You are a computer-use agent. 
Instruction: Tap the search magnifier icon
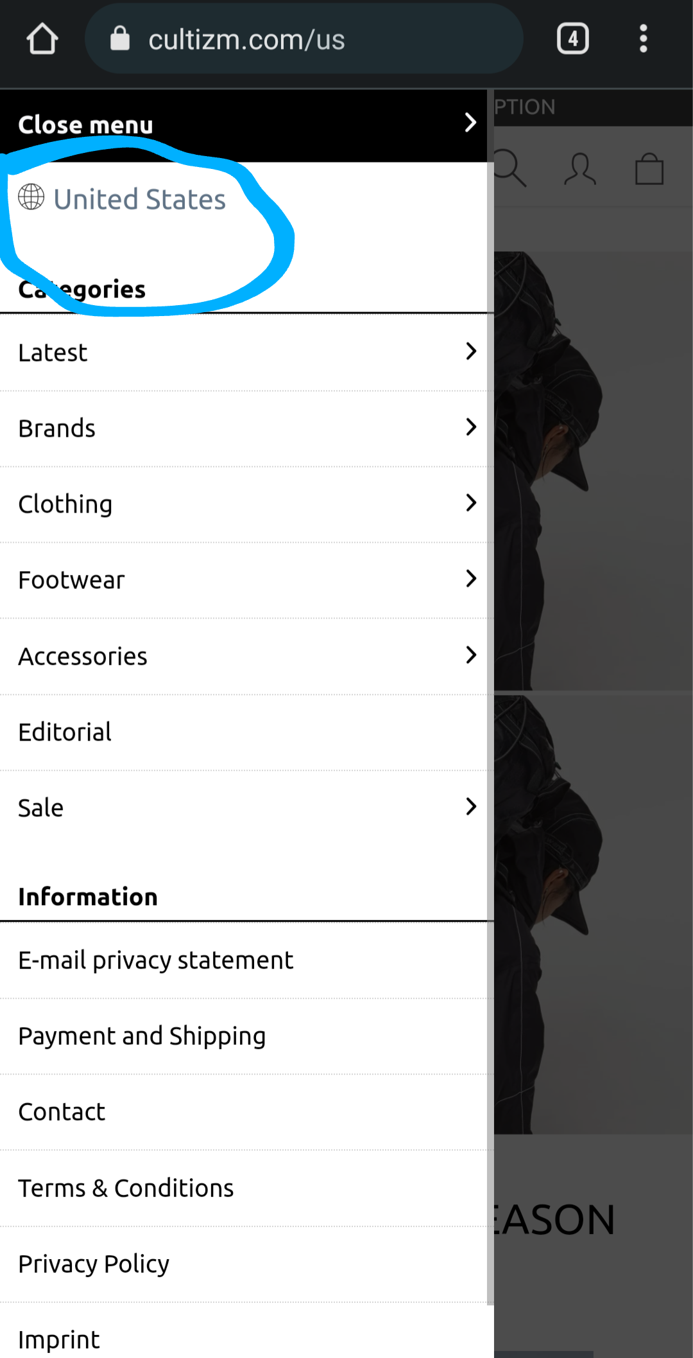(x=511, y=168)
